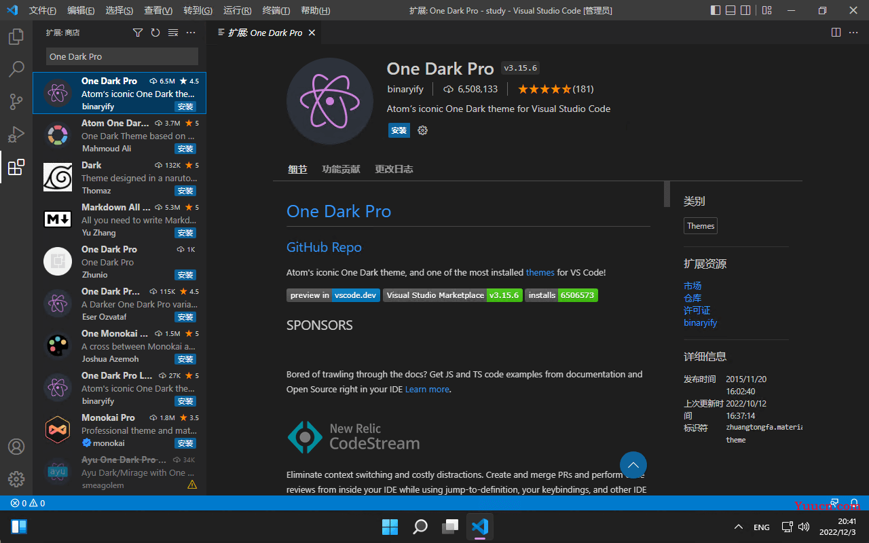Install One Monokai by Joshua Azemoh

coord(185,359)
